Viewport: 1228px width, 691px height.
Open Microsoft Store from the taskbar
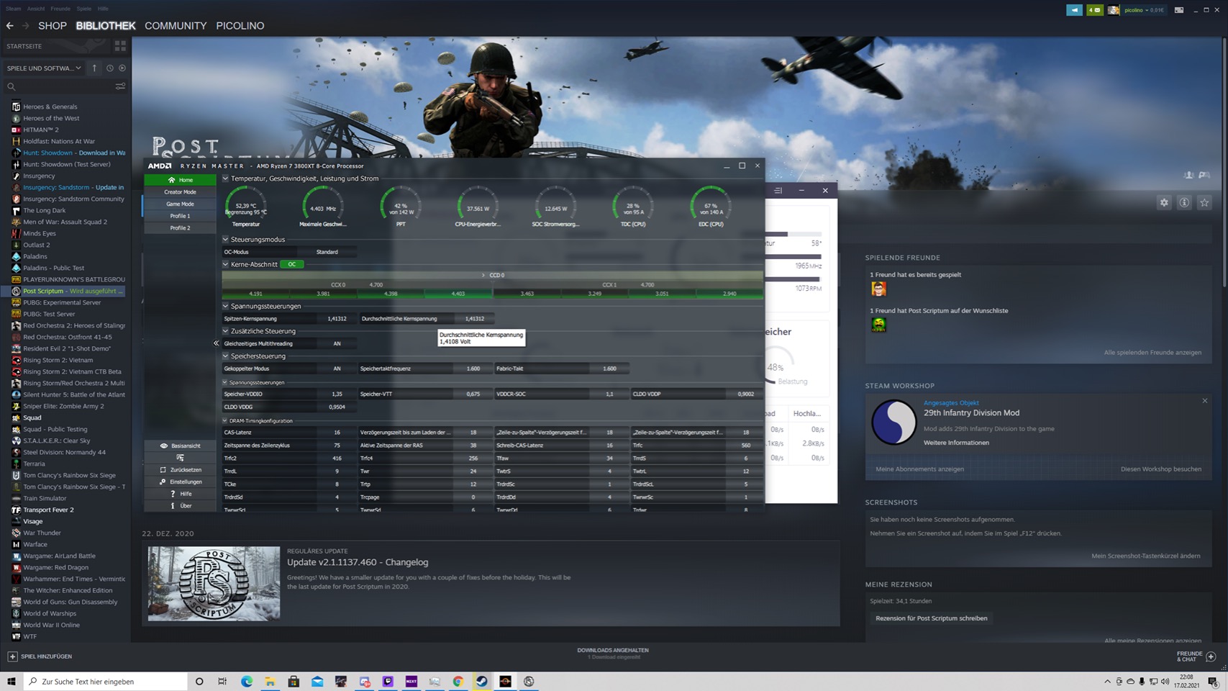coord(294,682)
